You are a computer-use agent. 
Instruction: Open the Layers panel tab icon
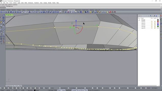click(x=161, y=16)
